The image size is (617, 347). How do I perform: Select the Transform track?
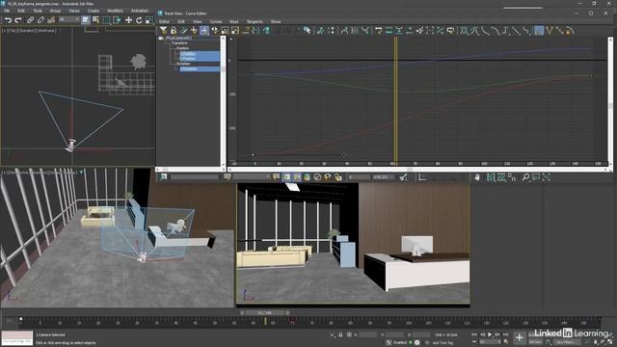pyautogui.click(x=179, y=43)
